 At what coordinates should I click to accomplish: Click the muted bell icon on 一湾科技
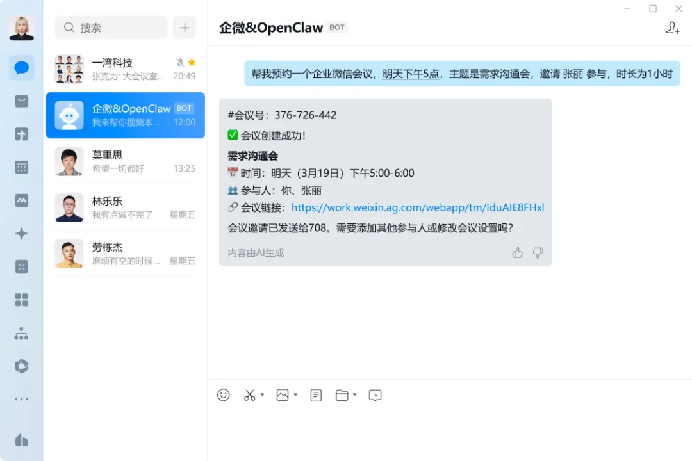[x=179, y=62]
